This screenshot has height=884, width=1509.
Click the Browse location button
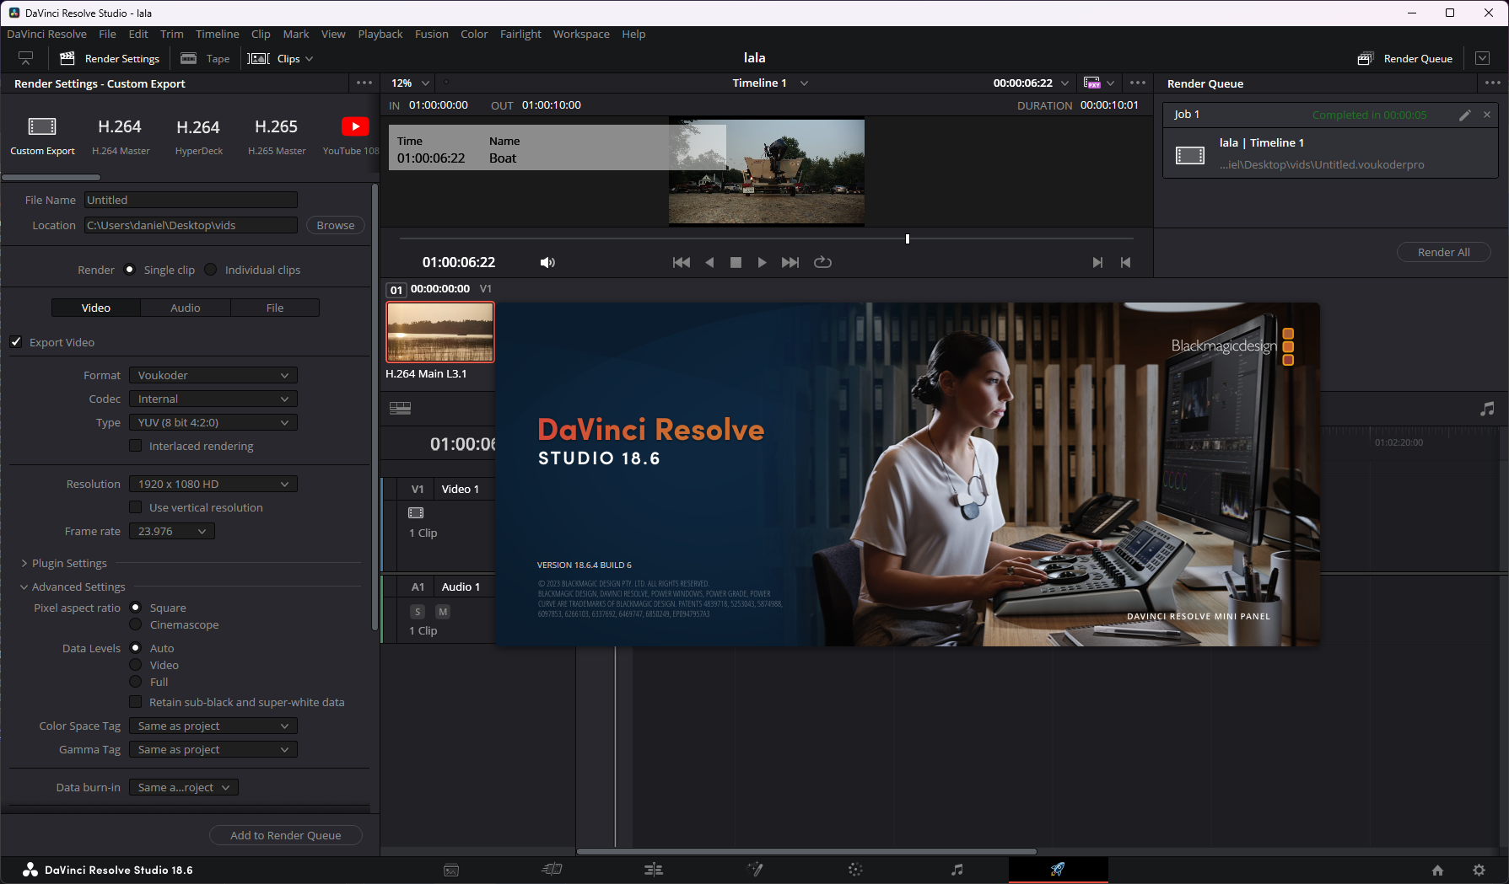click(x=335, y=225)
